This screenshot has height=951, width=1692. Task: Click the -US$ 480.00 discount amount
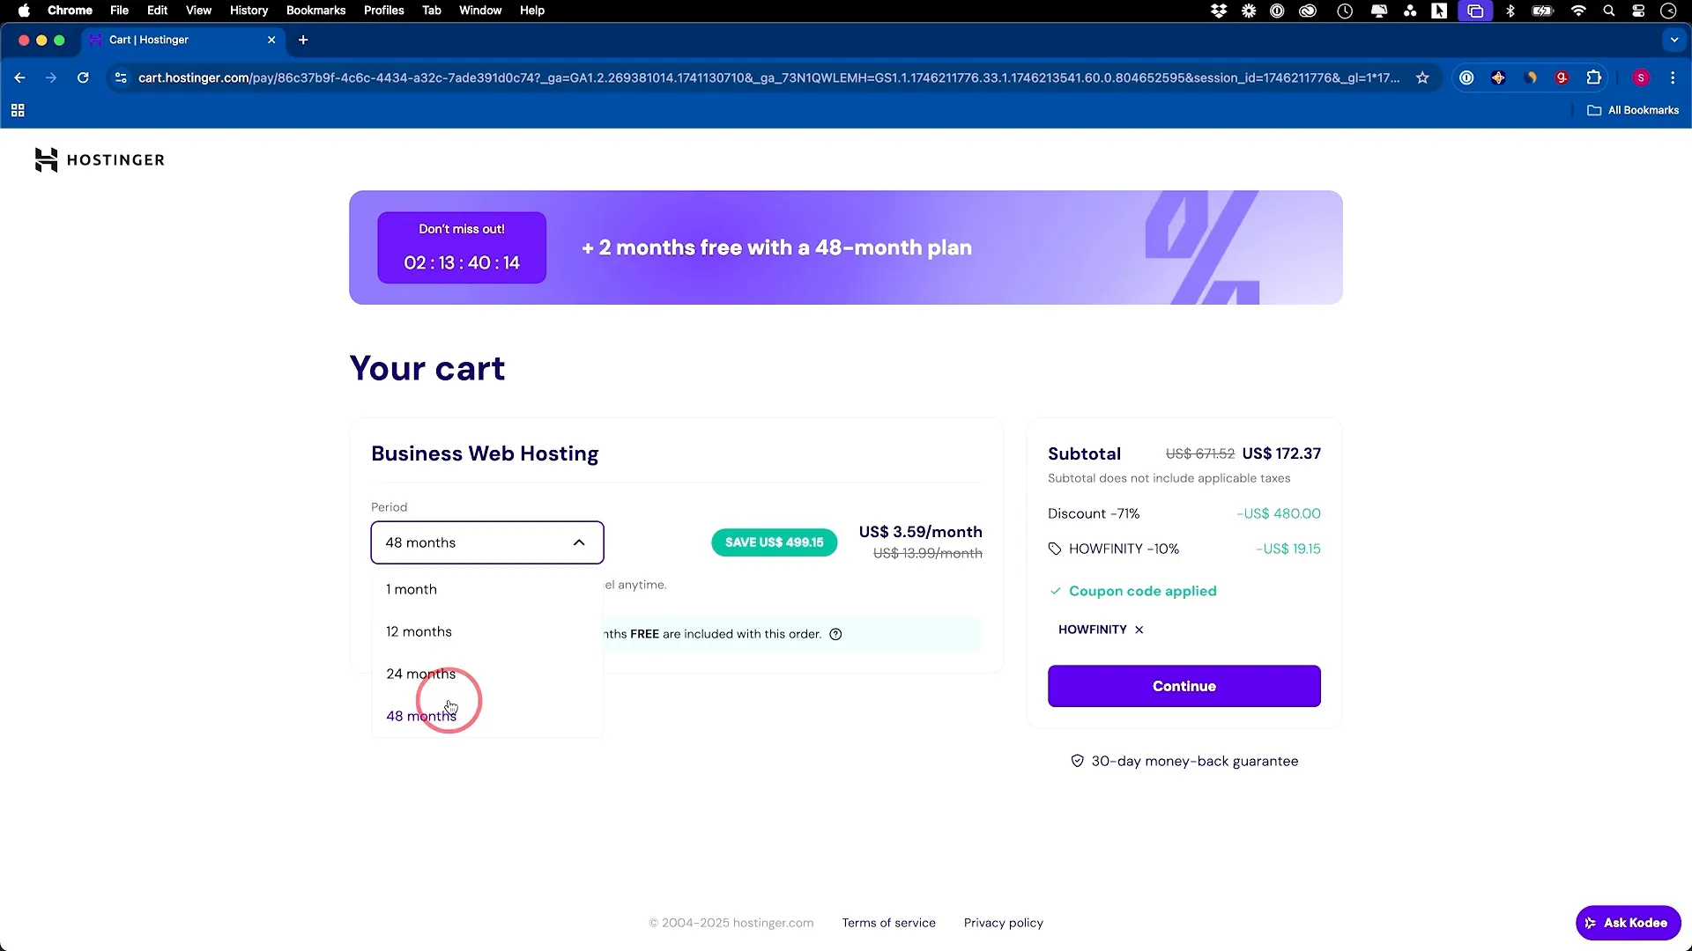(x=1279, y=513)
